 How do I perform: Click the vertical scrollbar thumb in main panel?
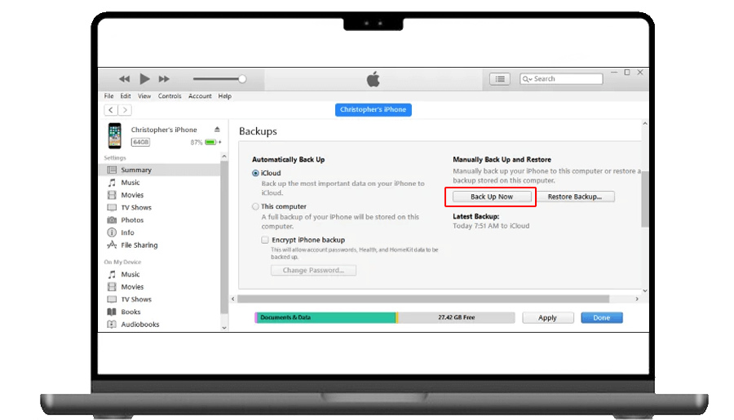pos(645,199)
